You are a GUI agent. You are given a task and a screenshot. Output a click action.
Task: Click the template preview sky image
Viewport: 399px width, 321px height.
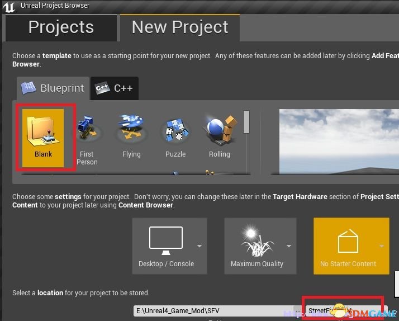[339, 141]
